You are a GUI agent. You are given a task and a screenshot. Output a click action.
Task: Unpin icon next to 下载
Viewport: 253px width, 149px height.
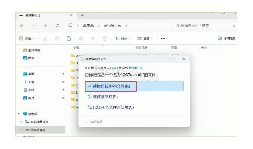(63, 82)
